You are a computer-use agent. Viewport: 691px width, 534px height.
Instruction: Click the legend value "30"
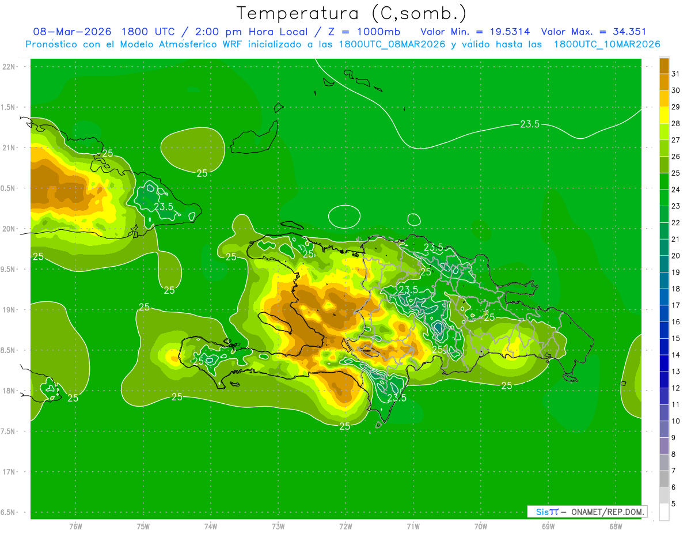(x=675, y=90)
